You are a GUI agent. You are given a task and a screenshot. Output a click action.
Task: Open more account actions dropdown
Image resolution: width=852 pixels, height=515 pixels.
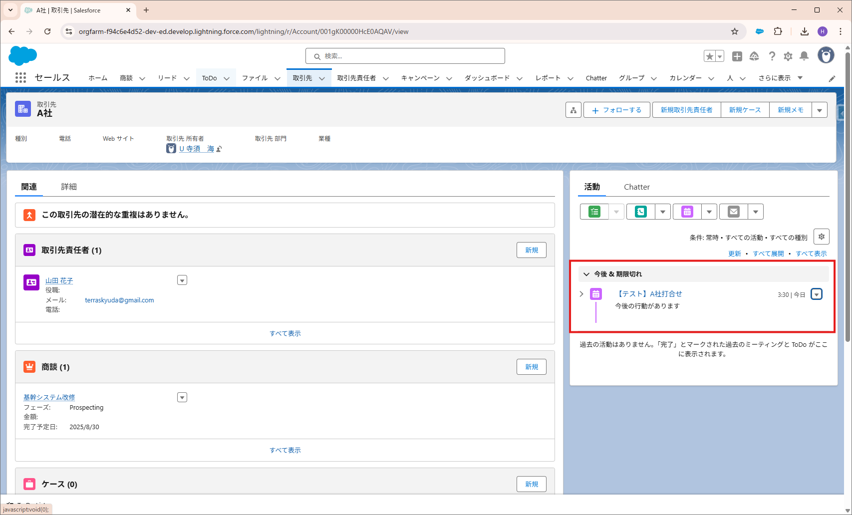coord(820,110)
